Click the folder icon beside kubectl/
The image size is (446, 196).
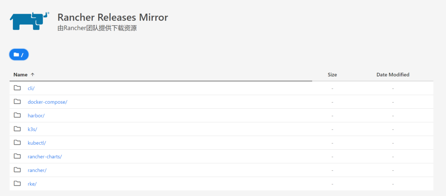(17, 143)
